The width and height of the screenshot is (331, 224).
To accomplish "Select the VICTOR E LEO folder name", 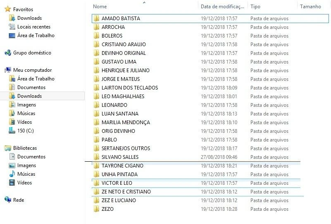I will click(x=117, y=183).
